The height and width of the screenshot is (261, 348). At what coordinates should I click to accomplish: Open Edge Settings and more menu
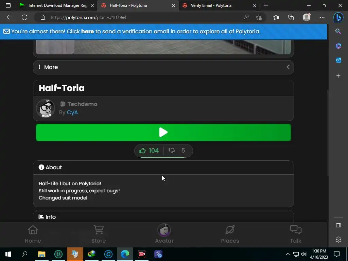point(322,17)
